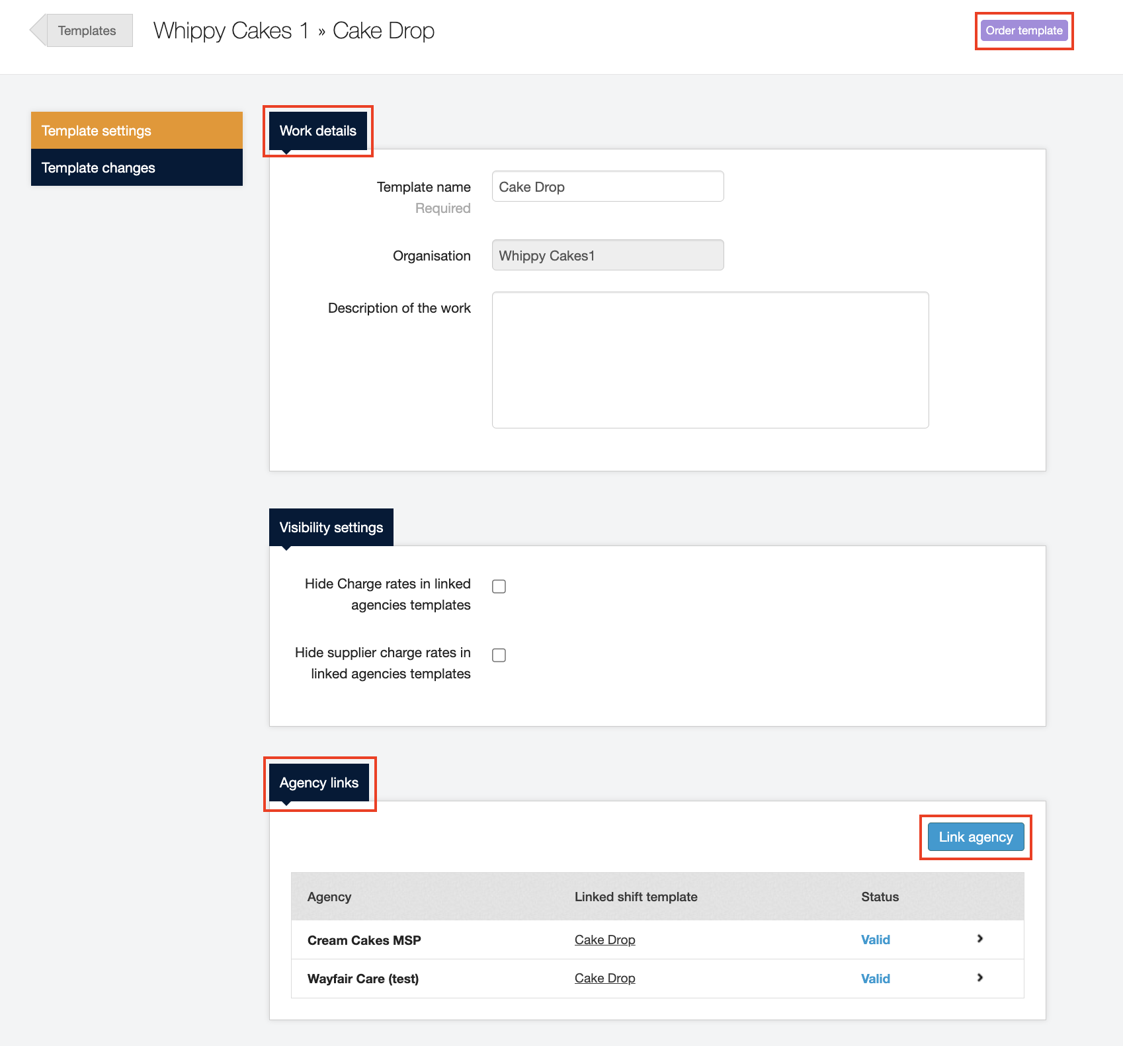Click the Link agency button
Screen dimensions: 1123x1046
[975, 836]
